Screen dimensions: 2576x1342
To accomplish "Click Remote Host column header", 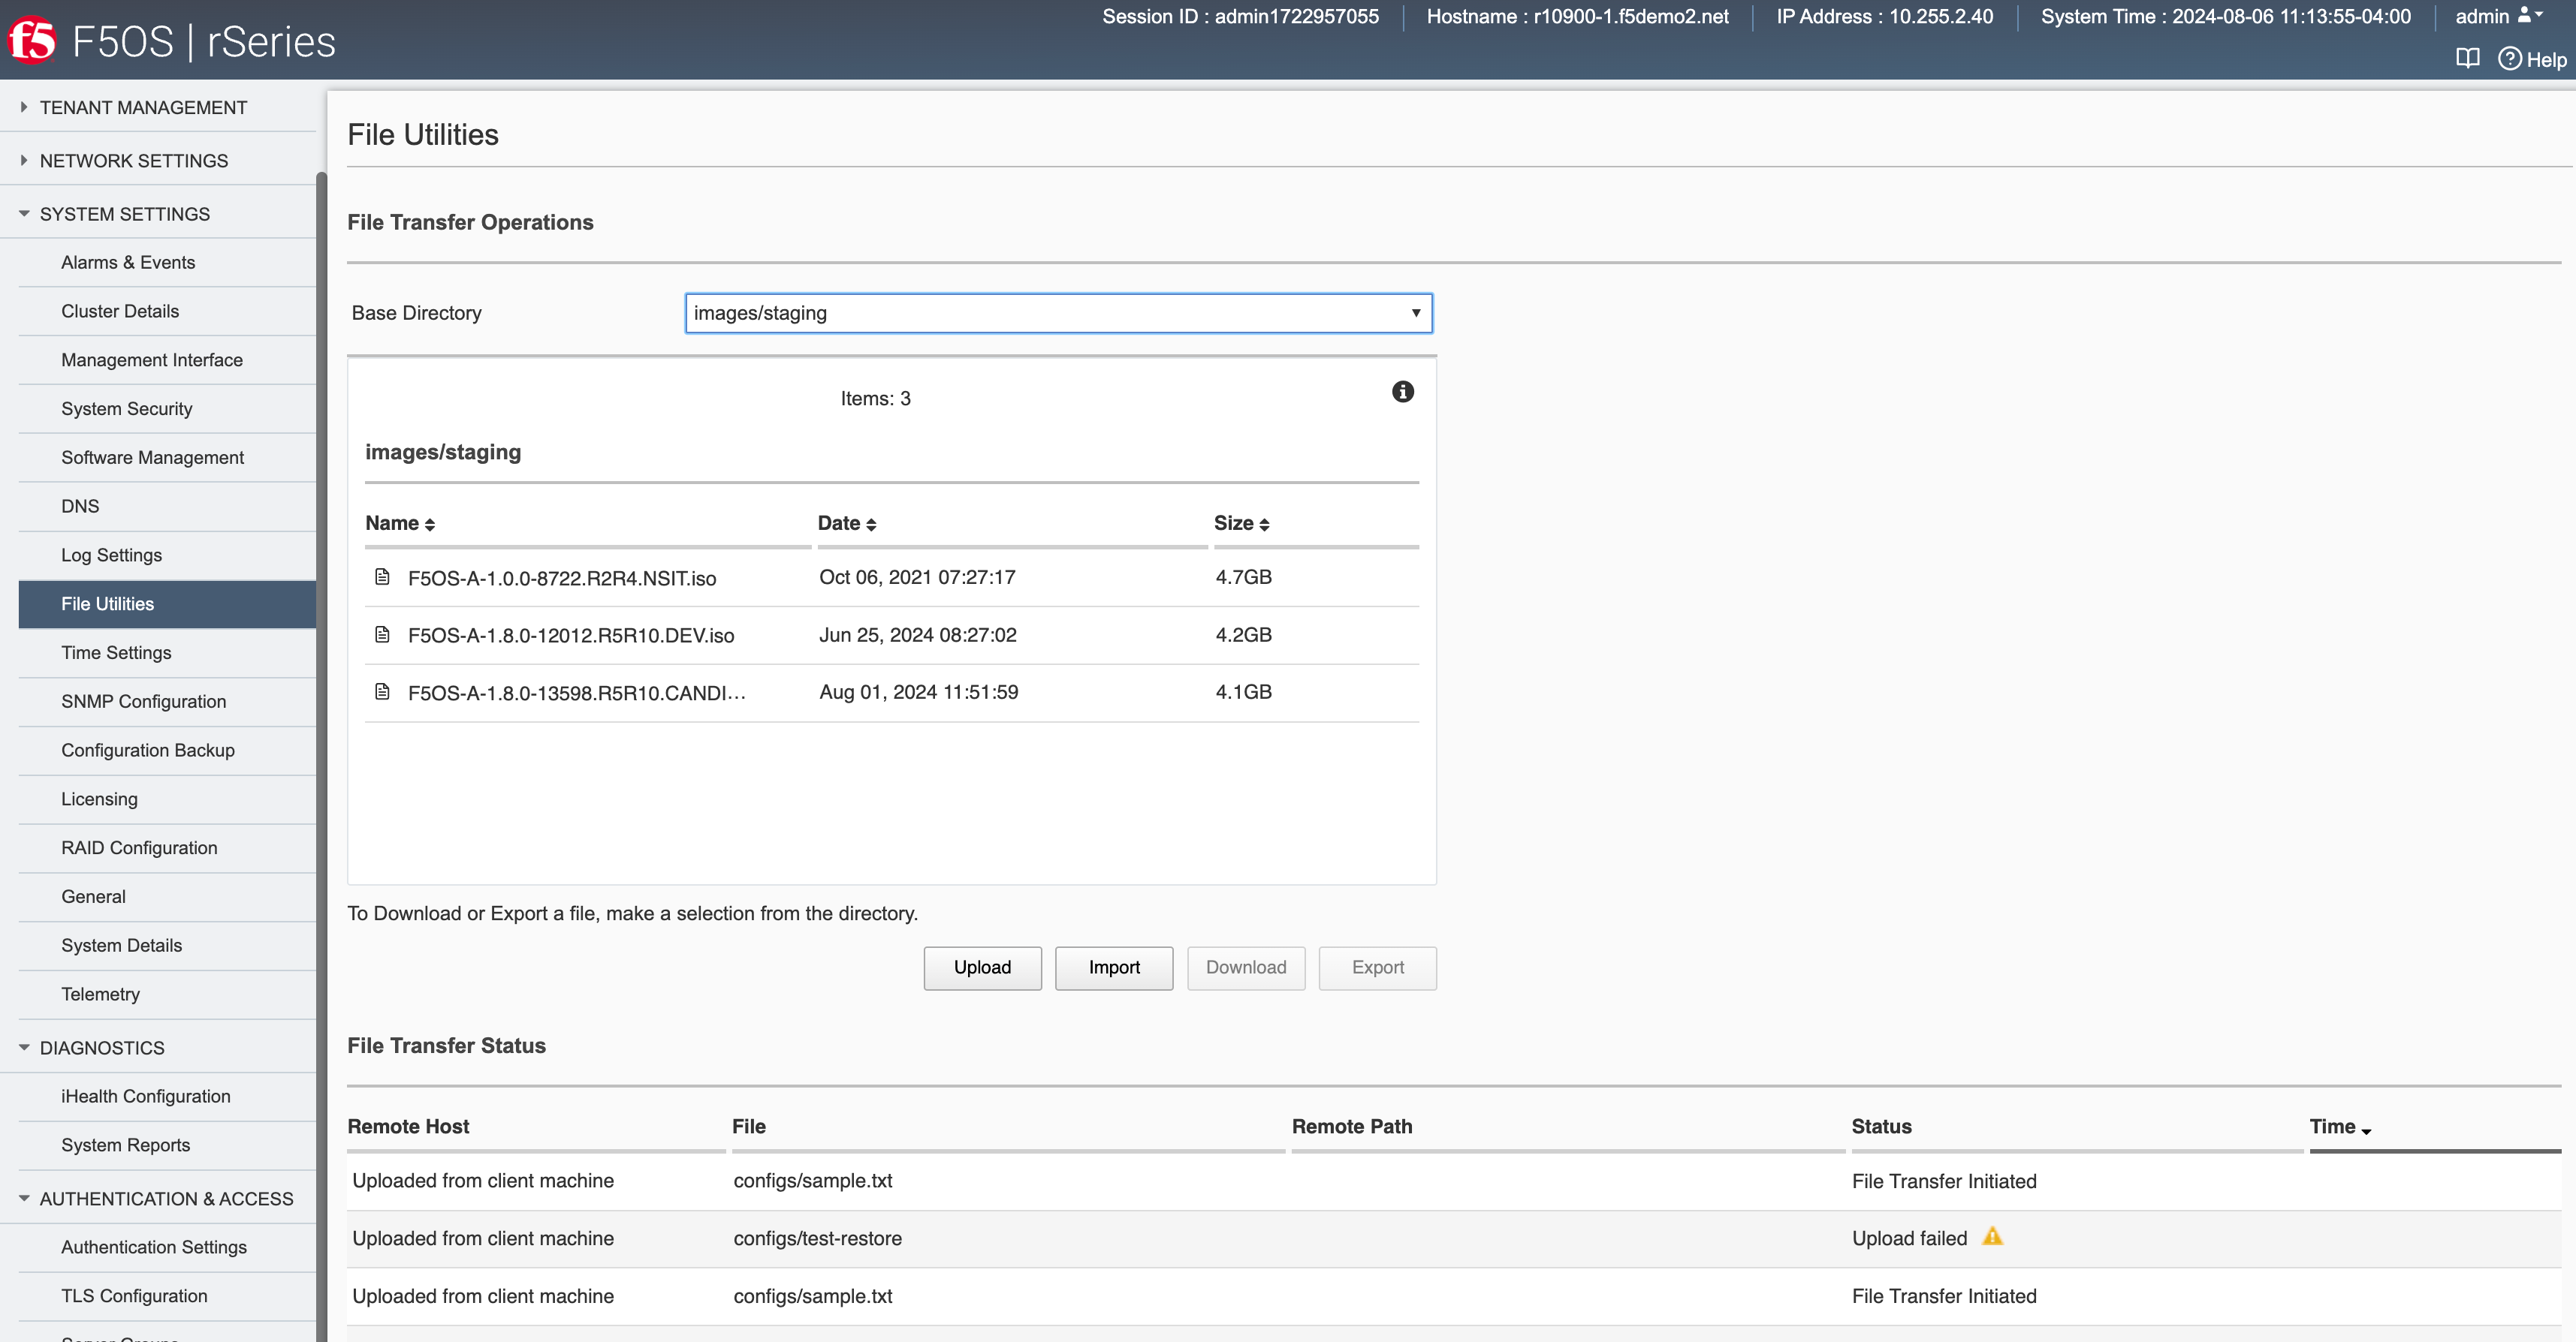I will coord(408,1126).
